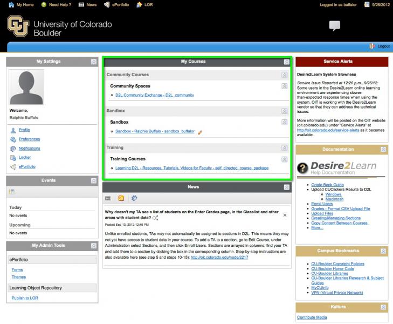This screenshot has width=393, height=324.
Task: Collapse the My Admin Tools widget
Action: [x=94, y=246]
